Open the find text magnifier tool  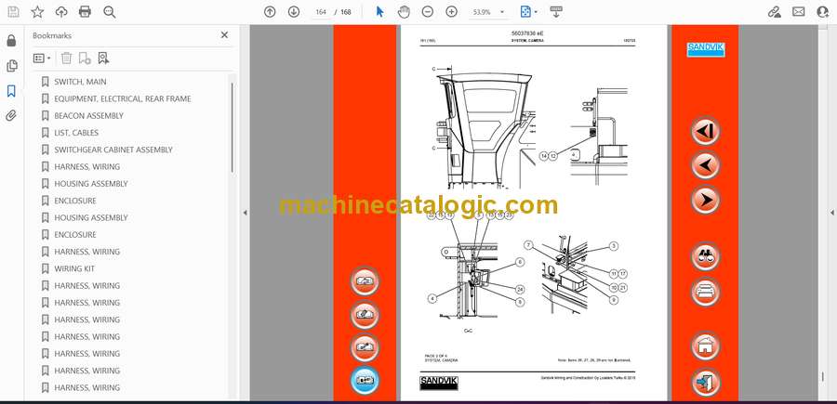click(x=110, y=12)
